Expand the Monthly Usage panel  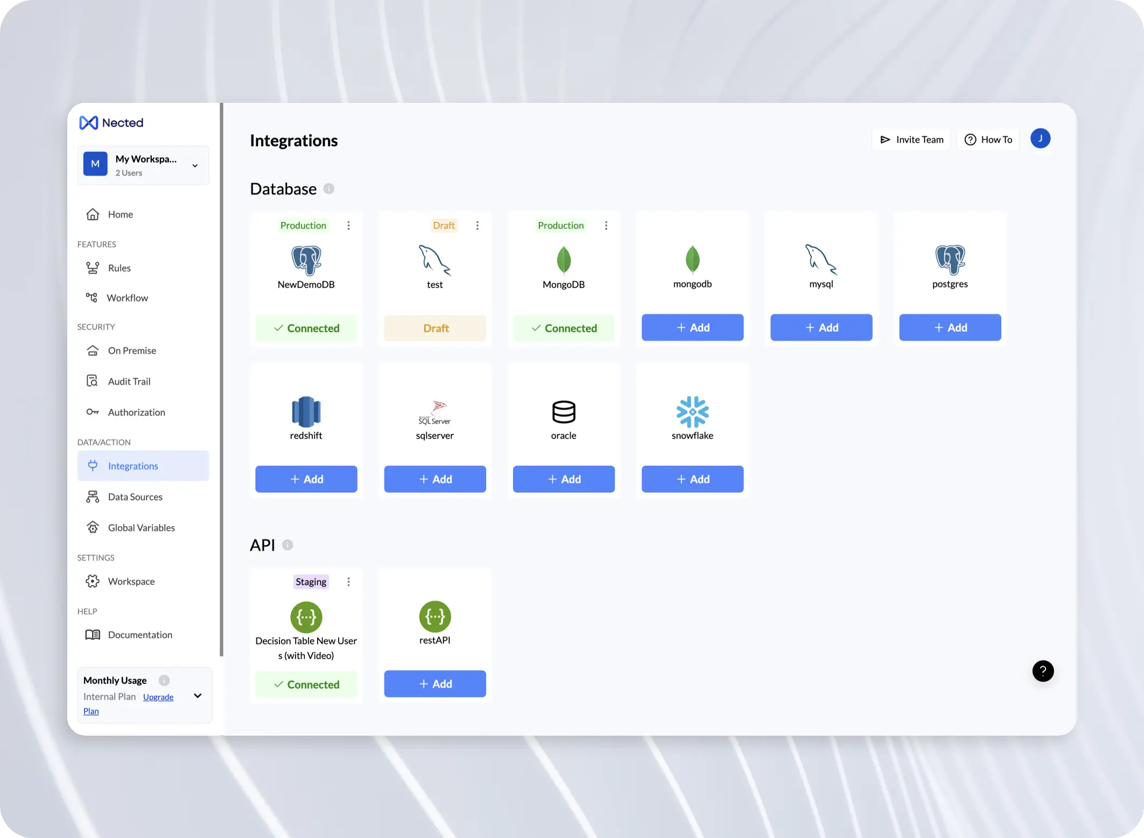(x=197, y=696)
